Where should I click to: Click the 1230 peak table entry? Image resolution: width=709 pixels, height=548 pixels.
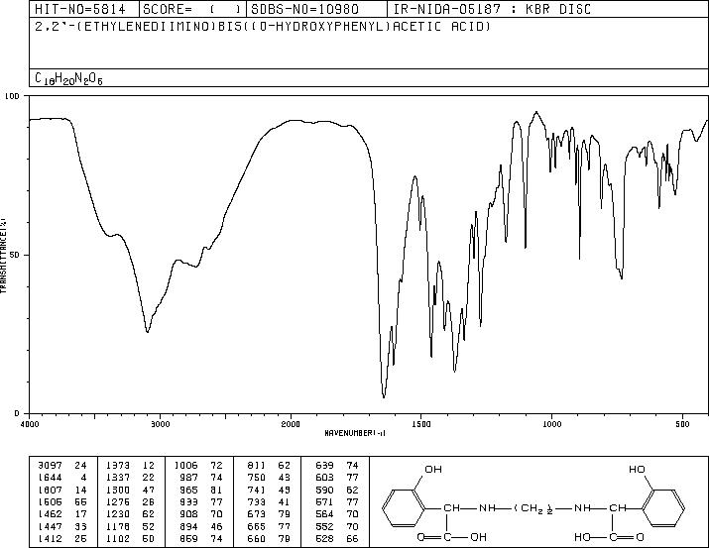tap(130, 514)
